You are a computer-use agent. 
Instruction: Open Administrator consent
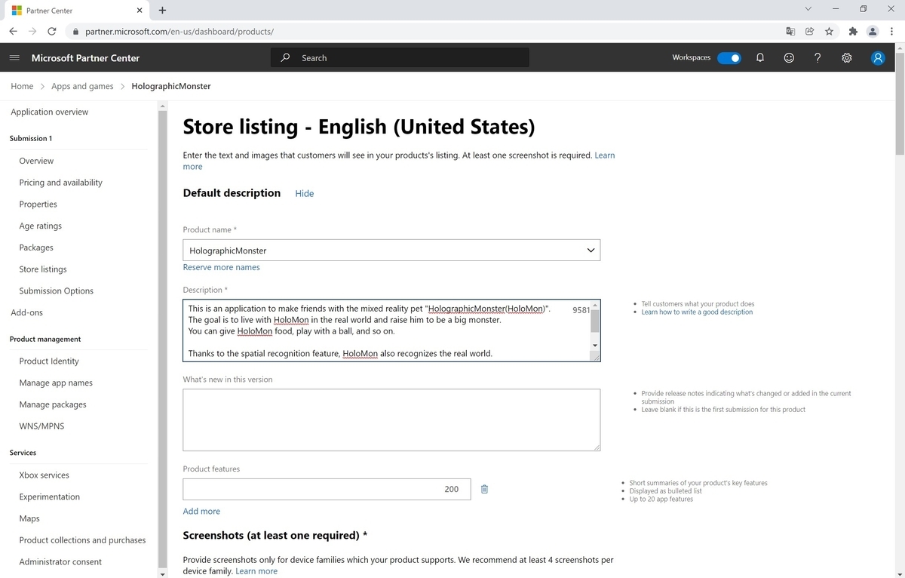pyautogui.click(x=60, y=561)
